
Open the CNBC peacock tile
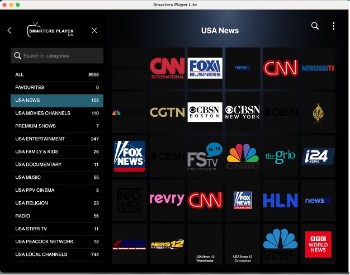[x=243, y=157]
